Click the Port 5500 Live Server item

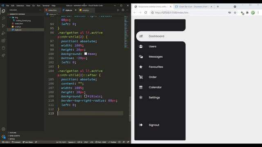(x=101, y=142)
